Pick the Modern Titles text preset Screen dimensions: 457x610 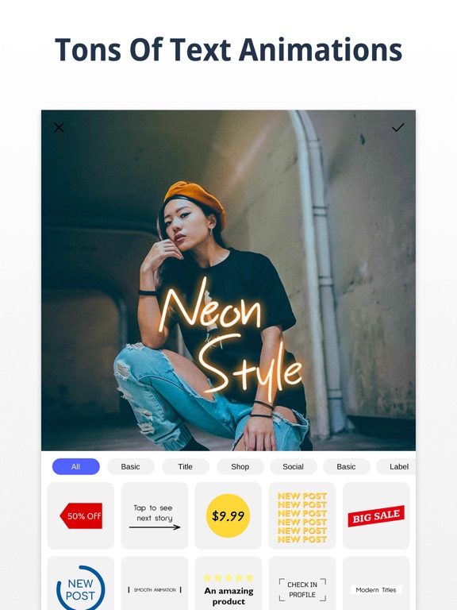pyautogui.click(x=376, y=584)
